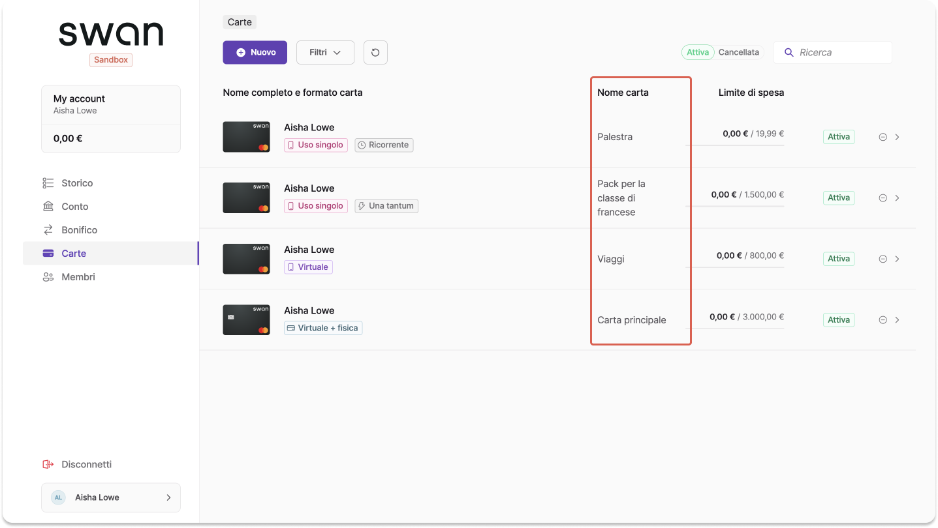The image size is (938, 528).
Task: Click the Viaggi card name
Action: [x=611, y=259]
